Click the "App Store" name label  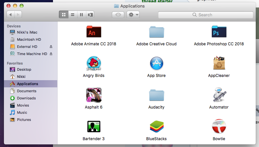click(156, 76)
